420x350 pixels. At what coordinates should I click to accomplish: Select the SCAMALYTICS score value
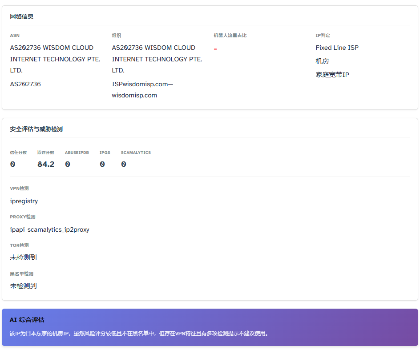click(124, 164)
